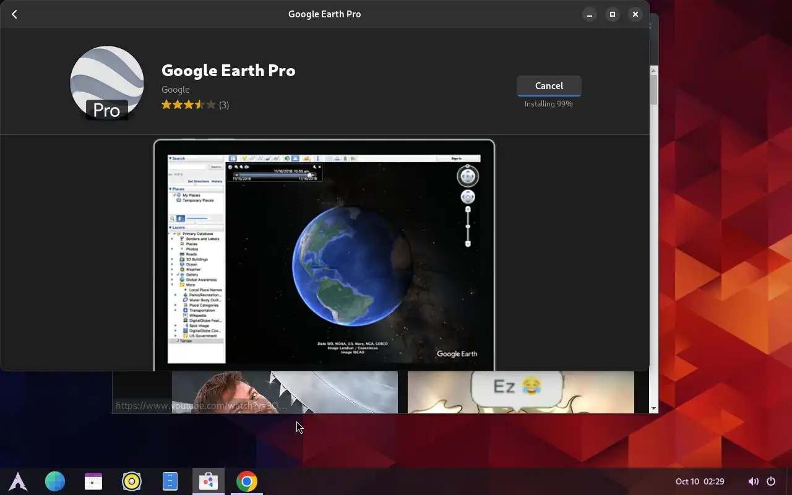The image size is (792, 495).
Task: Maximize the Google Earth Pro software window
Action: (613, 14)
